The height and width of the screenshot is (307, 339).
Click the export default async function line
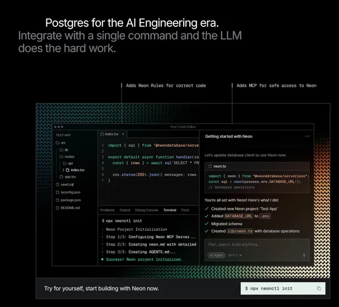pyautogui.click(x=153, y=157)
